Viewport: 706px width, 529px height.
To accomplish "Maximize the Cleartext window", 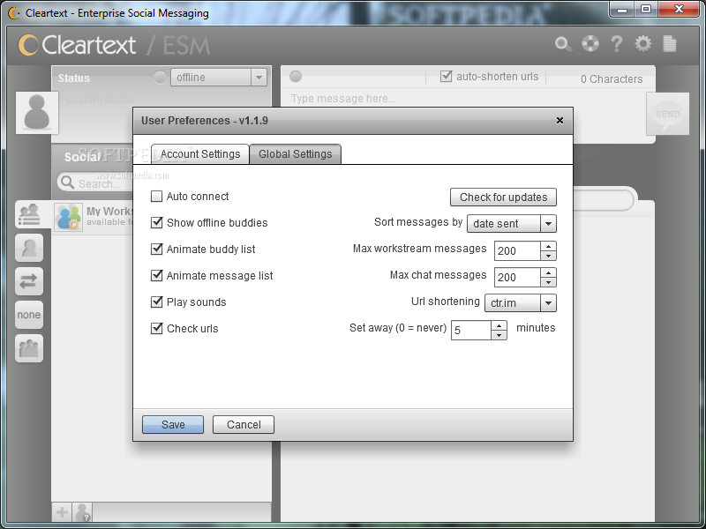I will click(x=646, y=9).
